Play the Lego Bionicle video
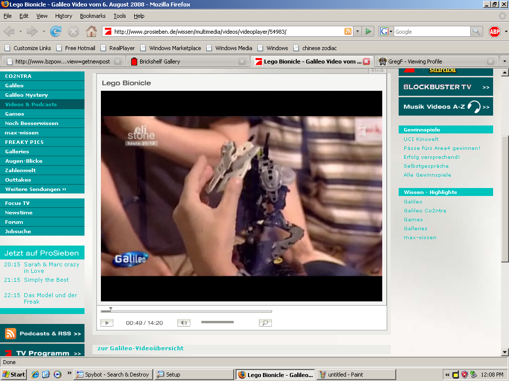The height and width of the screenshot is (381, 509). point(107,322)
